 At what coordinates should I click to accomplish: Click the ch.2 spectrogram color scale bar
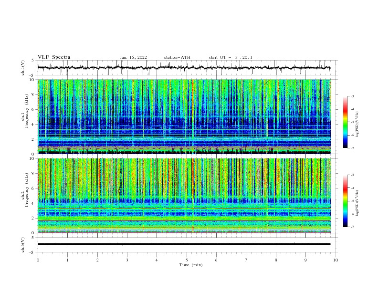(345, 201)
